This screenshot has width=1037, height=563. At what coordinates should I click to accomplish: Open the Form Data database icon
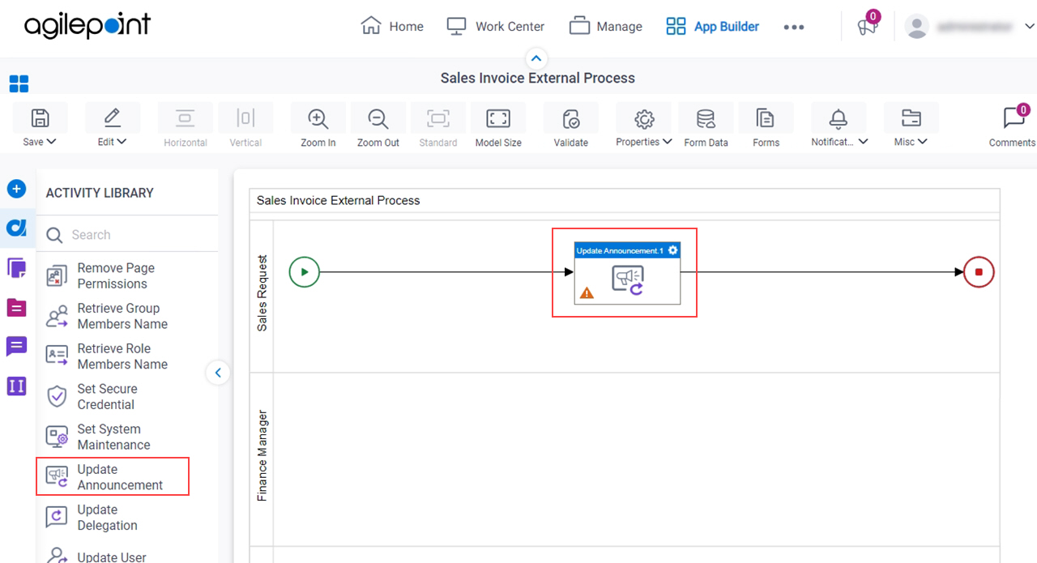(706, 118)
